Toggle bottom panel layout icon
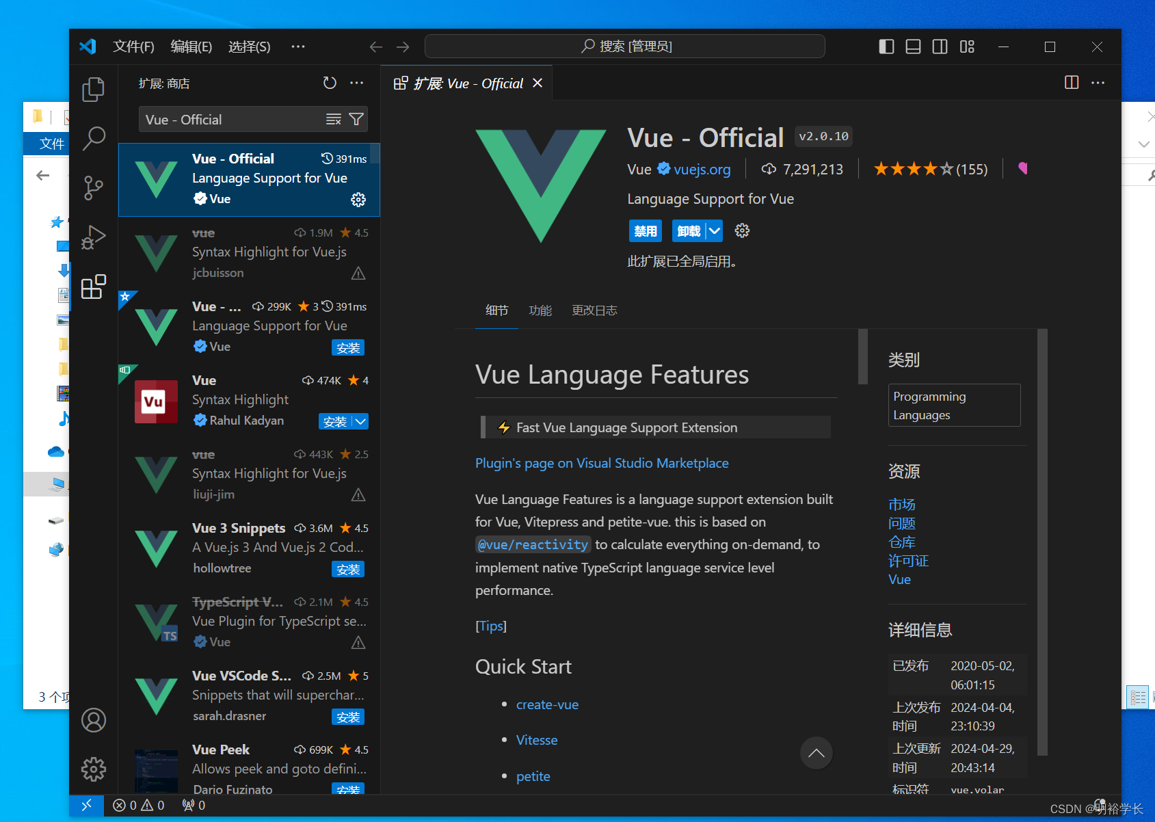The height and width of the screenshot is (822, 1155). tap(913, 47)
